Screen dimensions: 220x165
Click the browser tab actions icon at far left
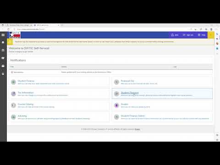click(3, 25)
